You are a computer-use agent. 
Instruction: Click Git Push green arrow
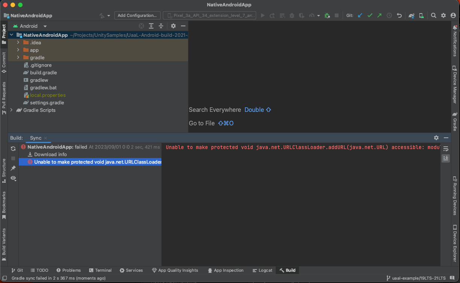click(380, 15)
